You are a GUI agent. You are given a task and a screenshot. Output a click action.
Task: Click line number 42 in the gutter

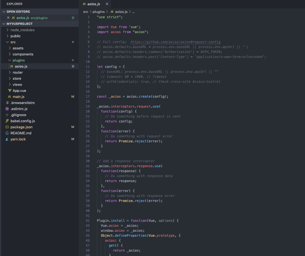coord(88,221)
